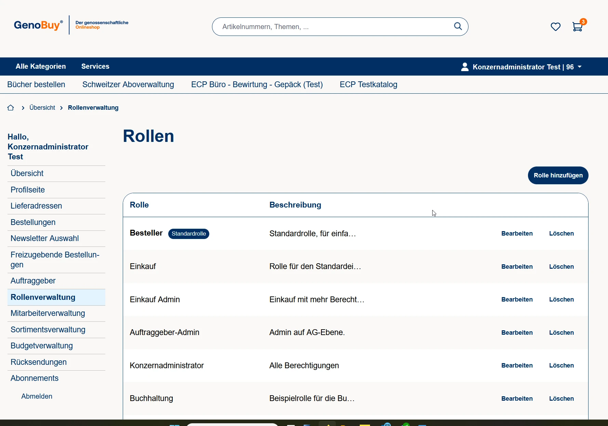
Task: Edit the Konzernadministrator role
Action: (517, 365)
